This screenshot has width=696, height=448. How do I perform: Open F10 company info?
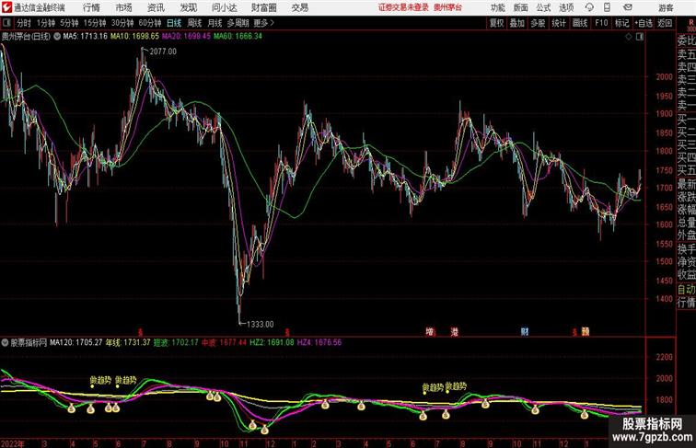point(601,23)
